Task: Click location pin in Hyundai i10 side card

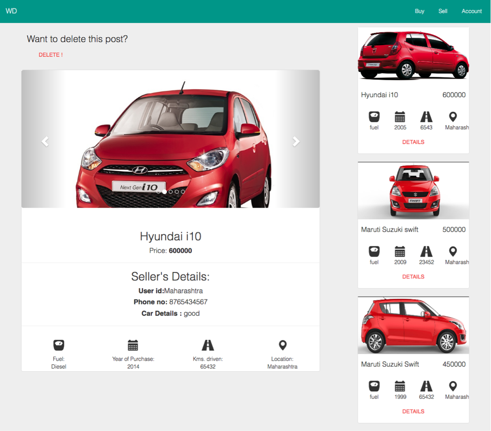Action: click(x=453, y=117)
